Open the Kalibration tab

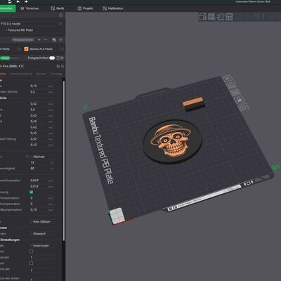click(113, 8)
